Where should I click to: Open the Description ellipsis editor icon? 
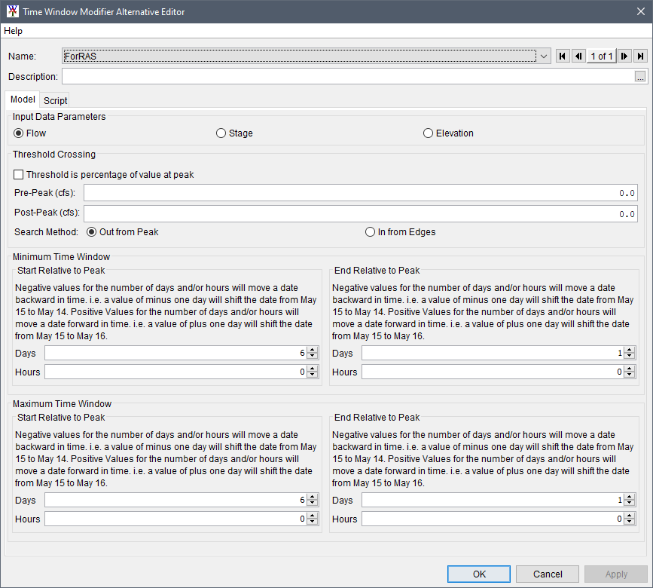pos(639,76)
